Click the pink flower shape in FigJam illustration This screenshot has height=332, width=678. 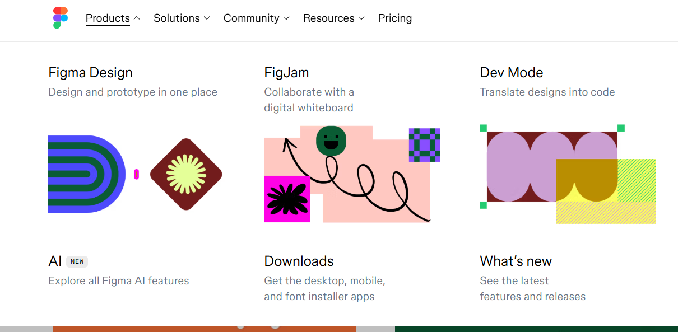tap(287, 199)
